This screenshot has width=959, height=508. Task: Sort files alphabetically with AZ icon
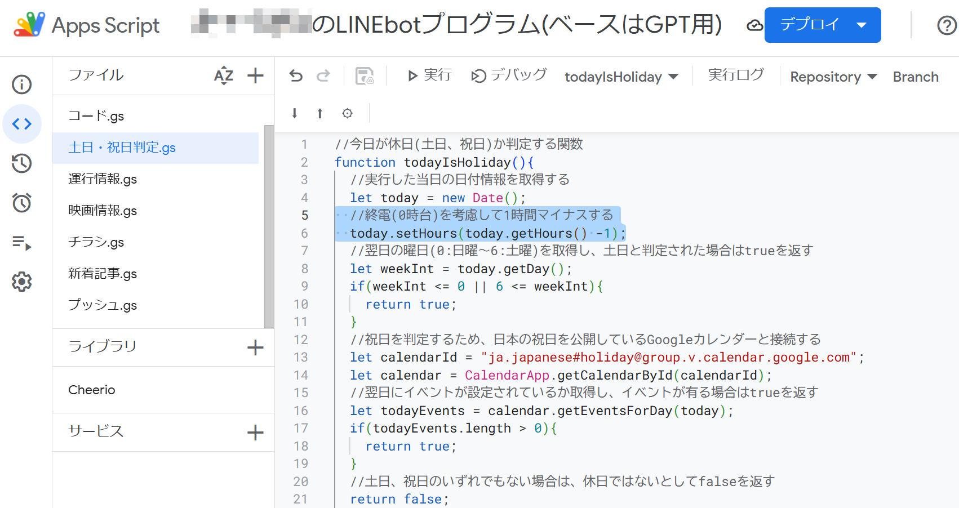[223, 75]
